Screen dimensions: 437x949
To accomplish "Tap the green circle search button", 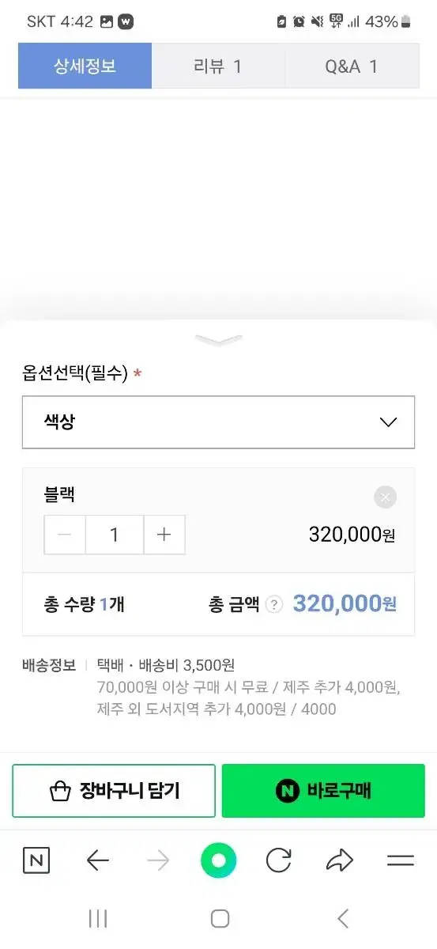I will [219, 860].
